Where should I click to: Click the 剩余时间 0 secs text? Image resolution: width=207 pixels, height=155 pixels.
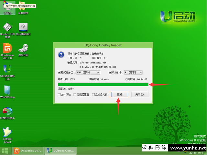click(99, 79)
